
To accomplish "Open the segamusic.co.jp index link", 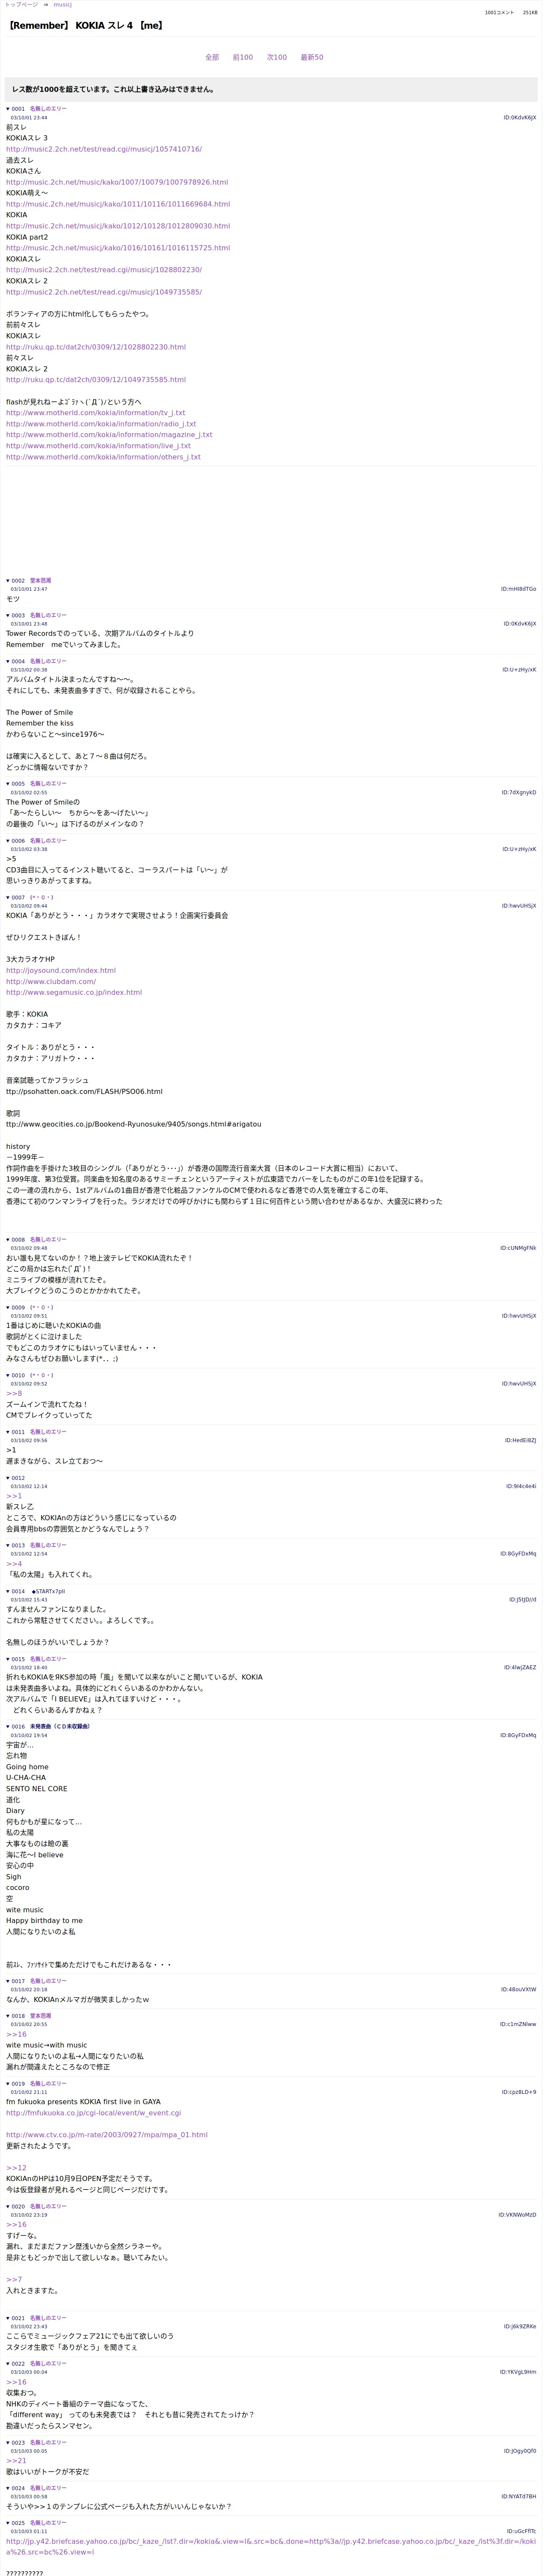I will [x=74, y=992].
